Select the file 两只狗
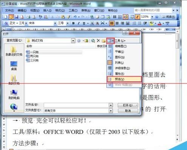The image size is (187, 150). tap(32, 56)
